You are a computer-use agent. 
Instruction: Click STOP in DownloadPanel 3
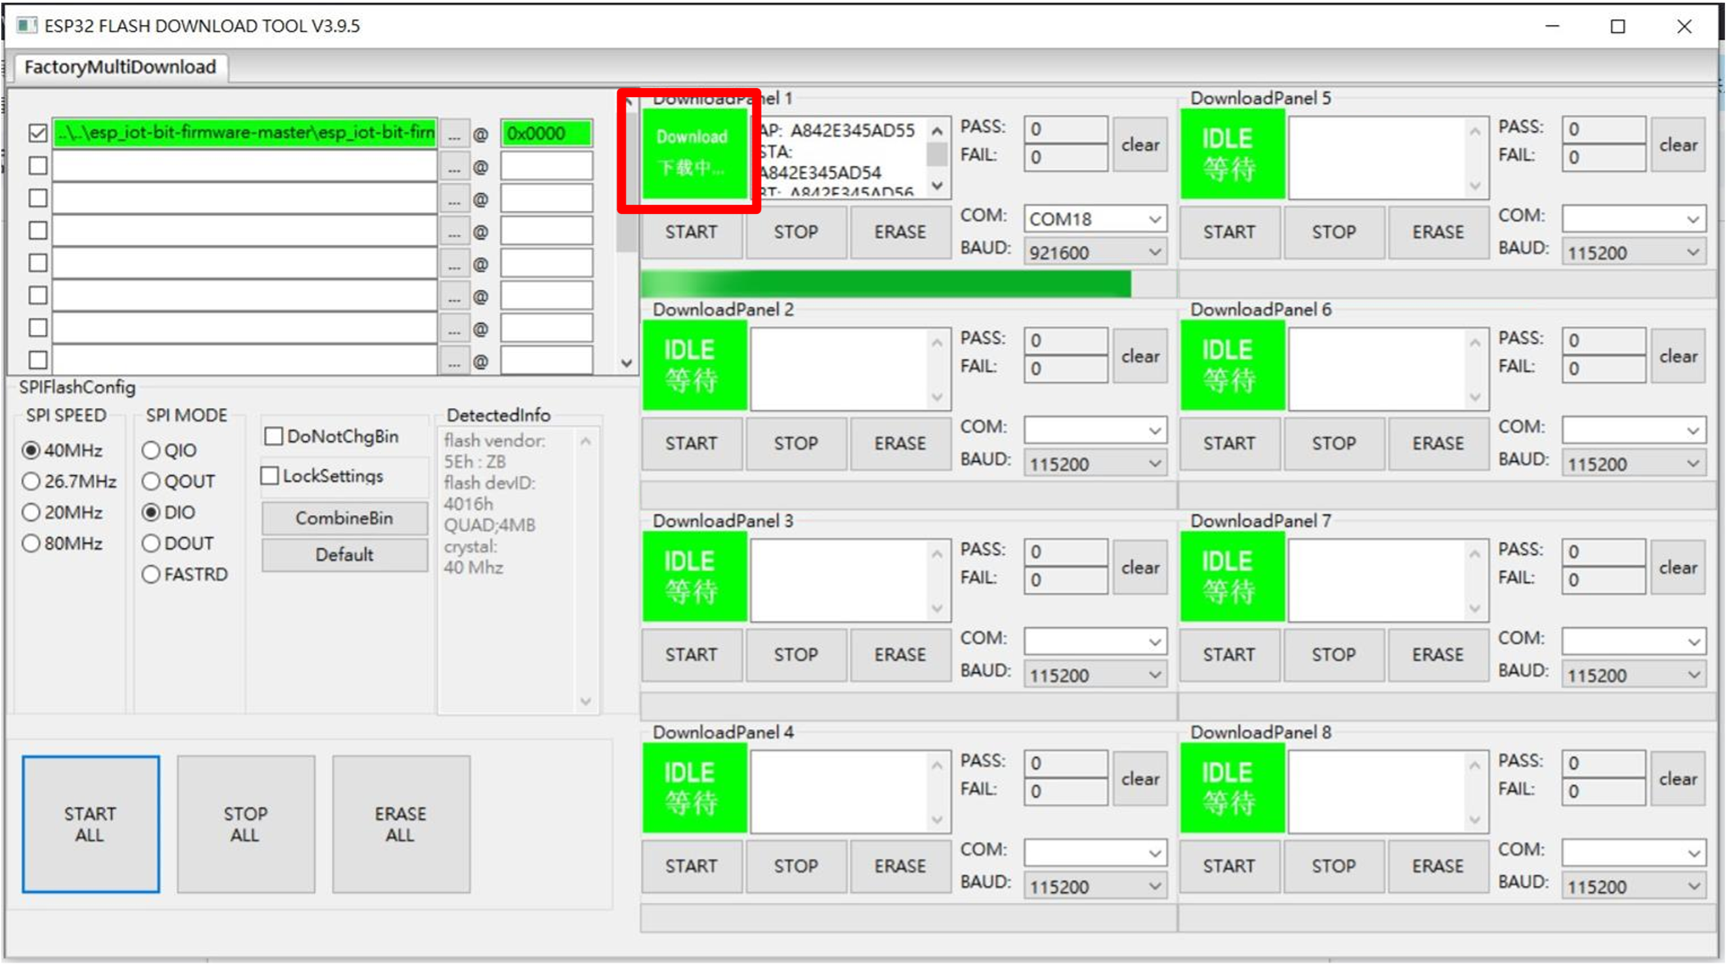click(x=796, y=655)
